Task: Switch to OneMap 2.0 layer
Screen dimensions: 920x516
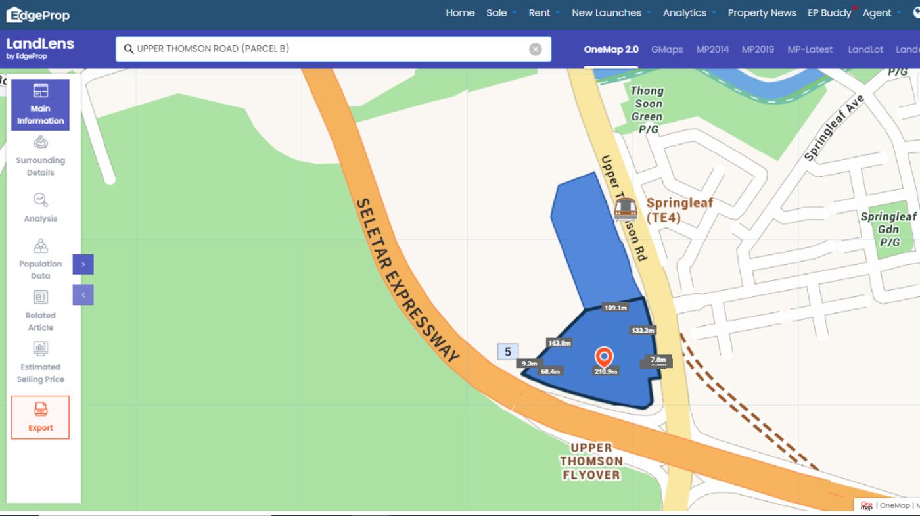Action: pos(610,49)
